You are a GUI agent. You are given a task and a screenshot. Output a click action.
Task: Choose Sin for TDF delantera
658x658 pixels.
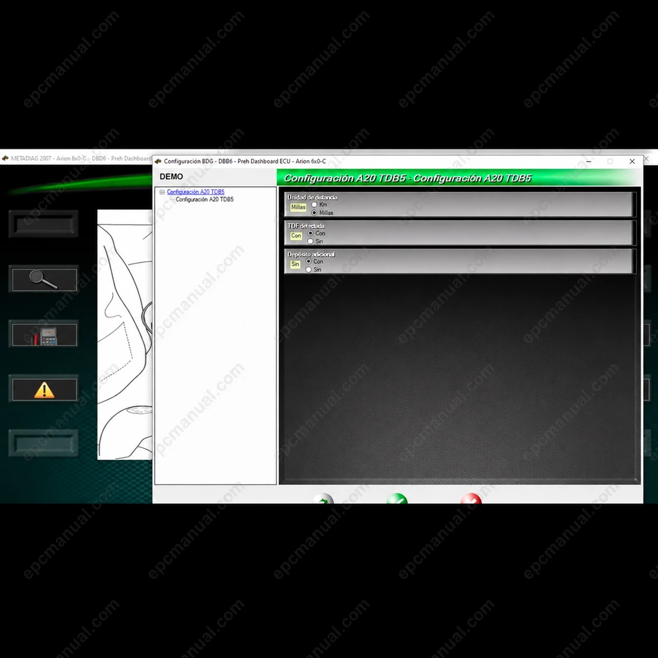point(311,241)
